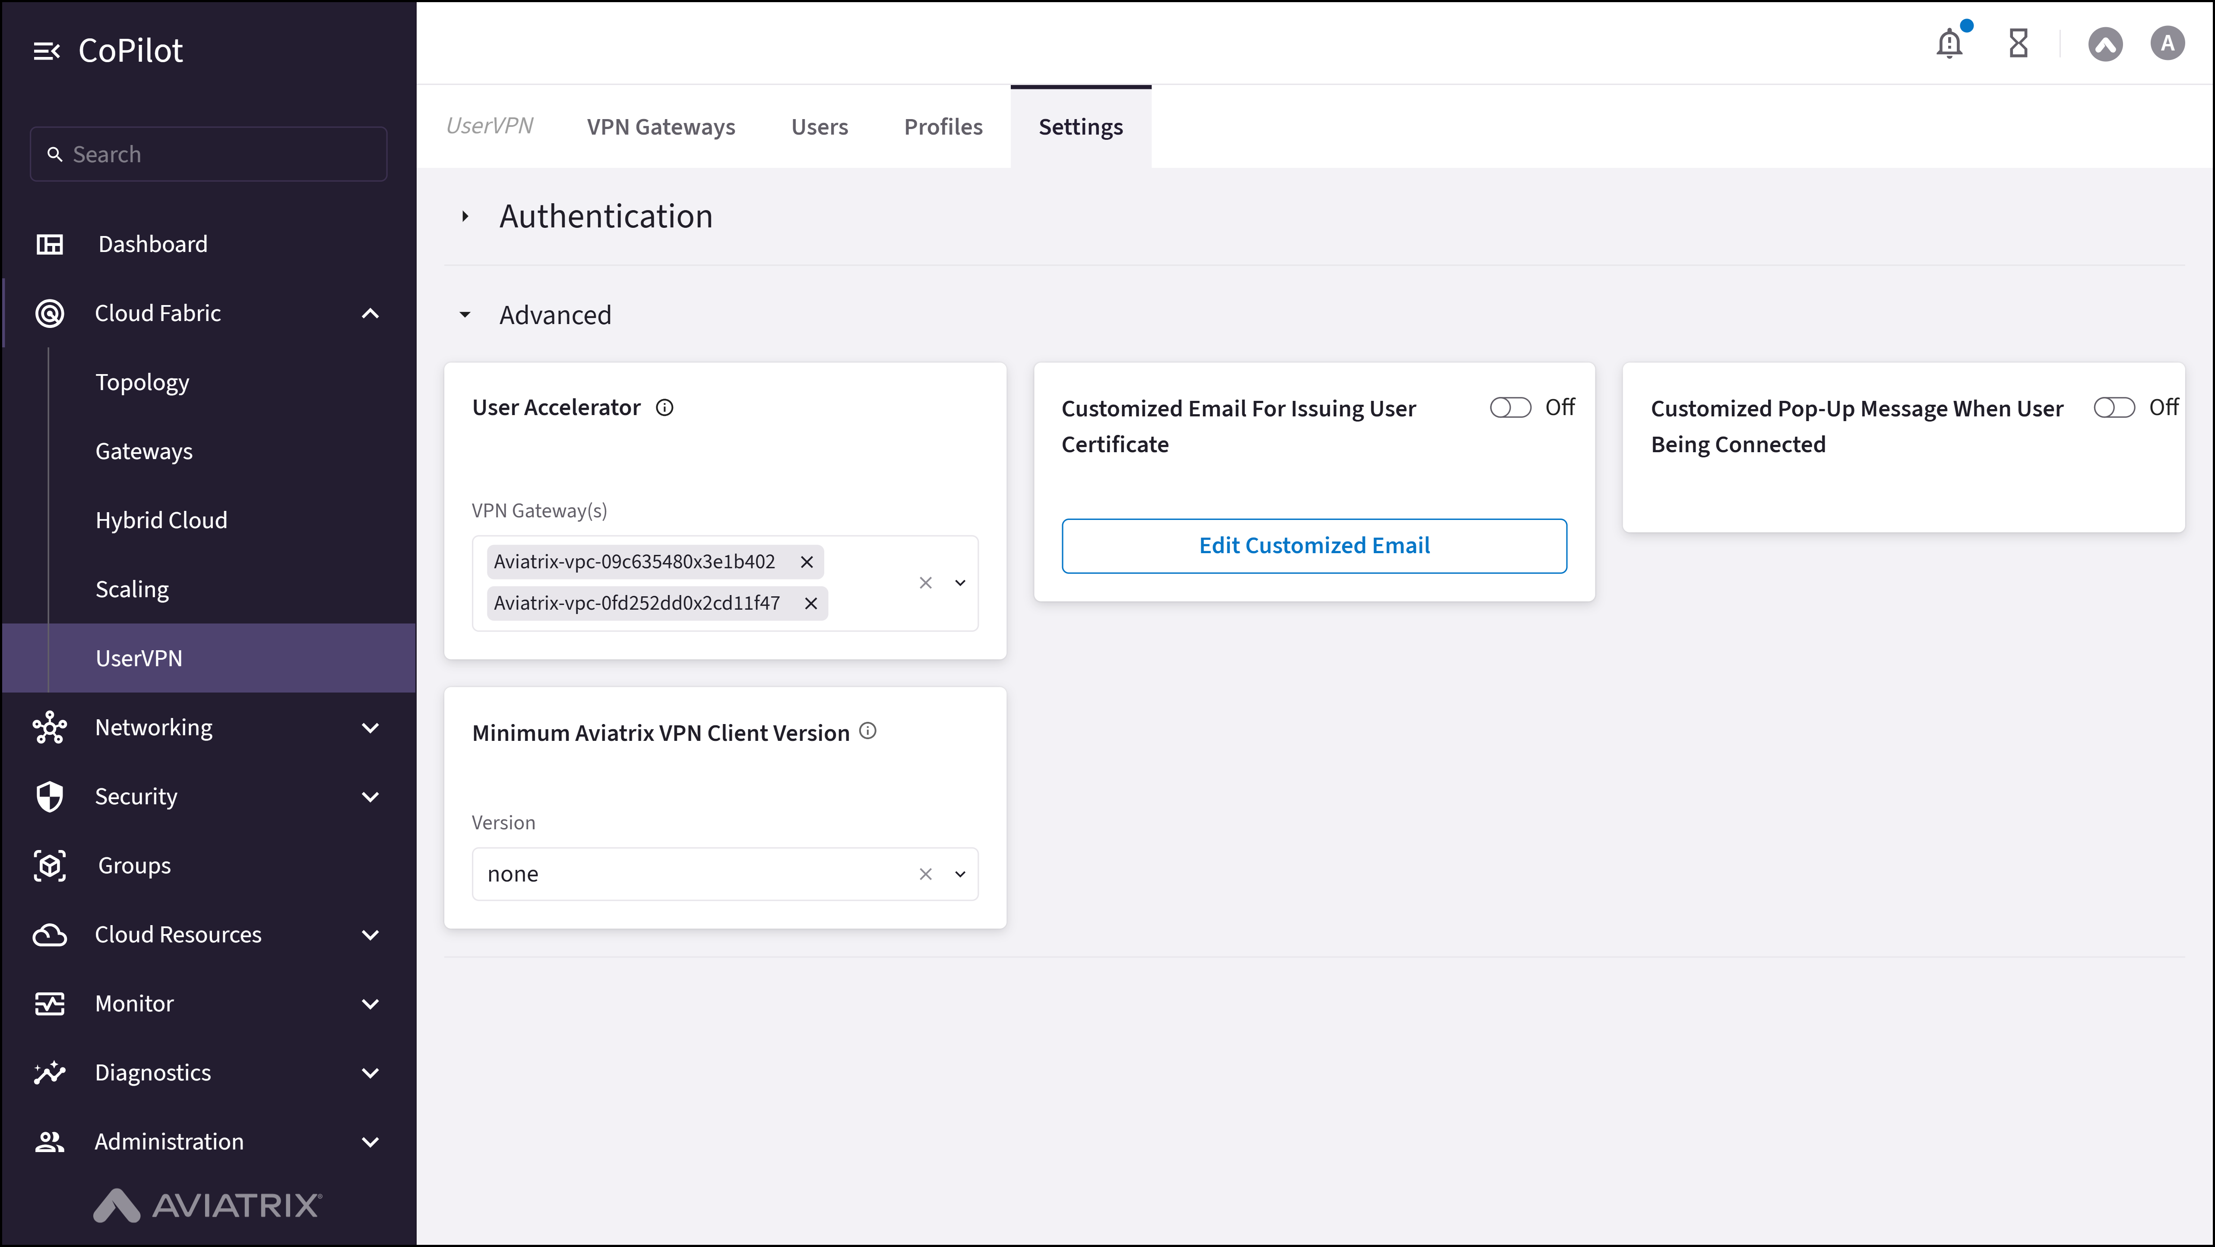Open the user avatar menu
The width and height of the screenshot is (2215, 1247).
click(x=2167, y=42)
